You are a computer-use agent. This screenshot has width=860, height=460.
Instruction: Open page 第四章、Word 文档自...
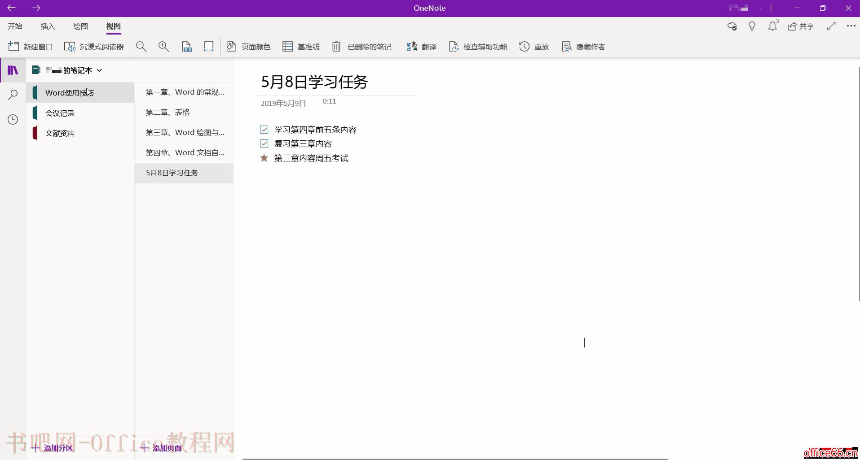coord(184,153)
